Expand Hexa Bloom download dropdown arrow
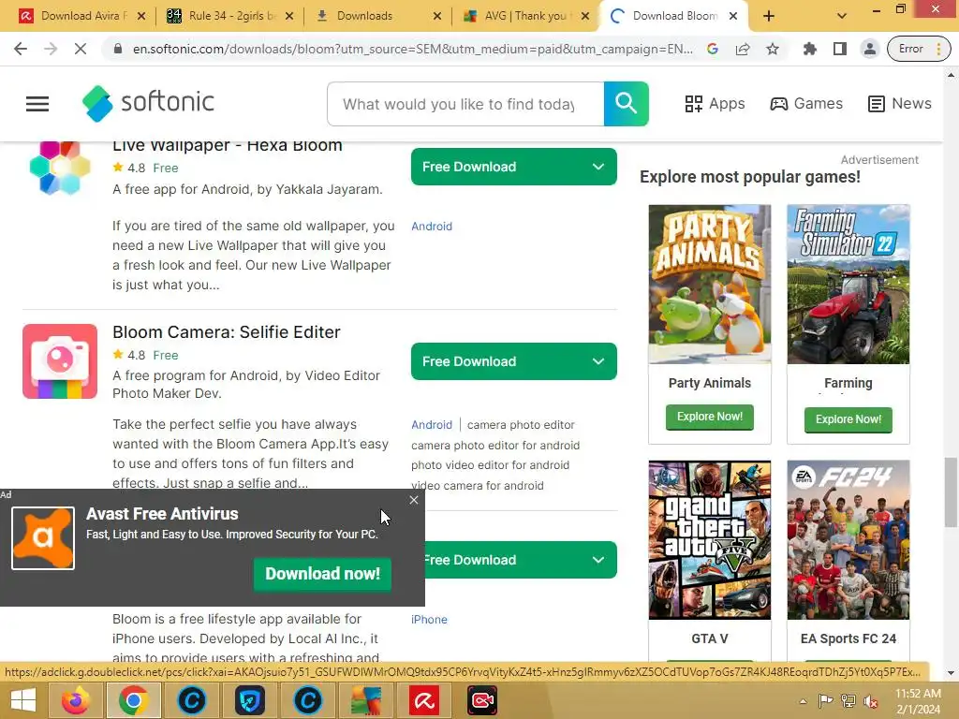 [598, 167]
